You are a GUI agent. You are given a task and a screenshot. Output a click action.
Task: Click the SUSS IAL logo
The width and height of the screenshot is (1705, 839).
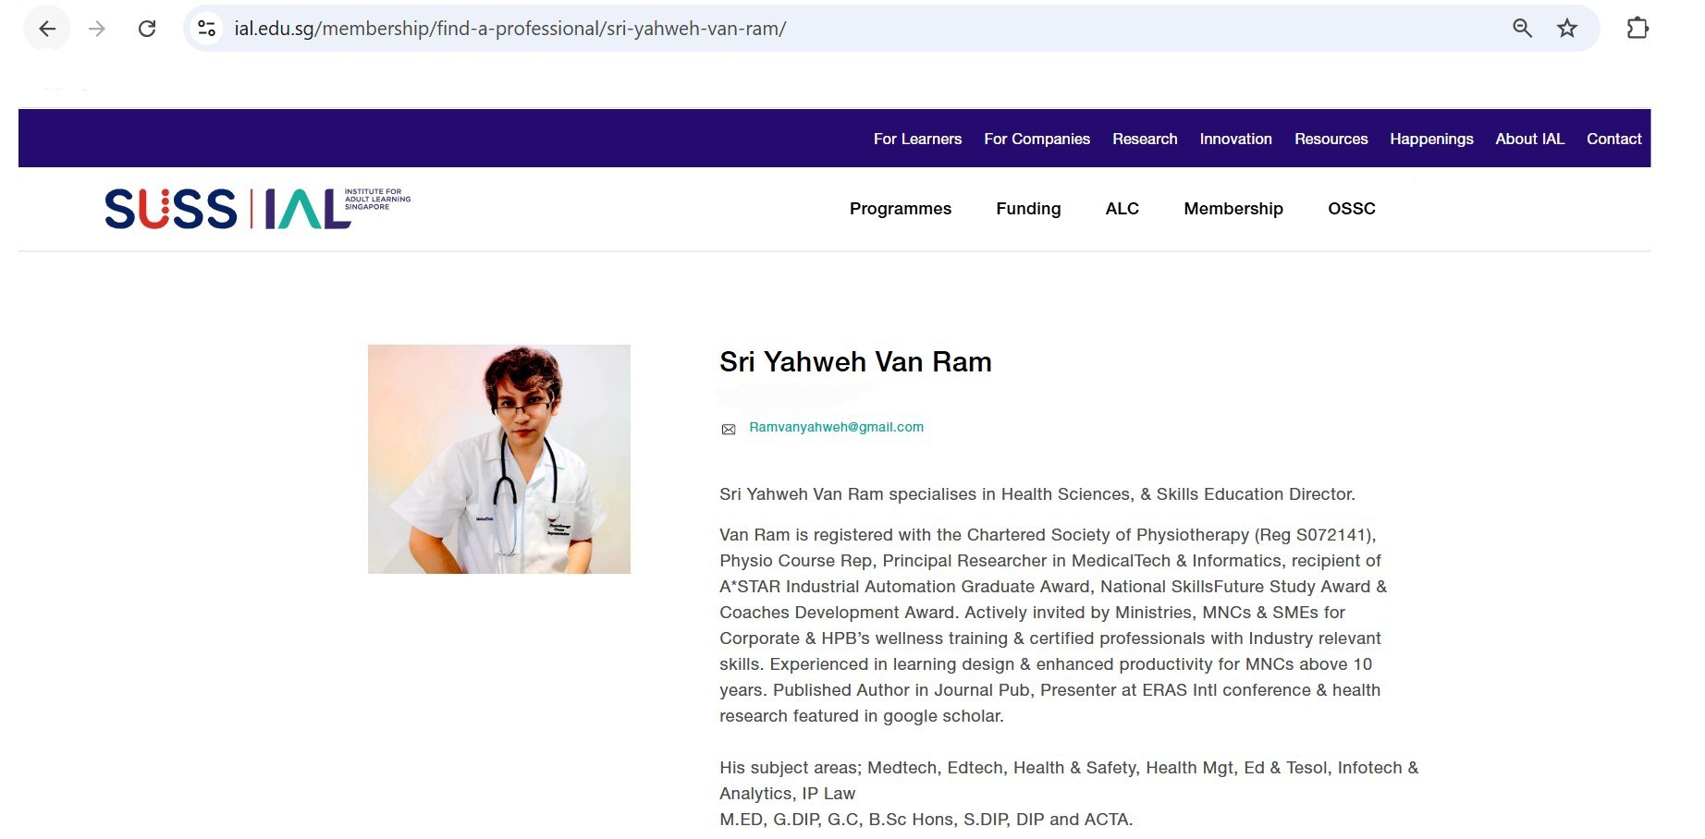(257, 209)
